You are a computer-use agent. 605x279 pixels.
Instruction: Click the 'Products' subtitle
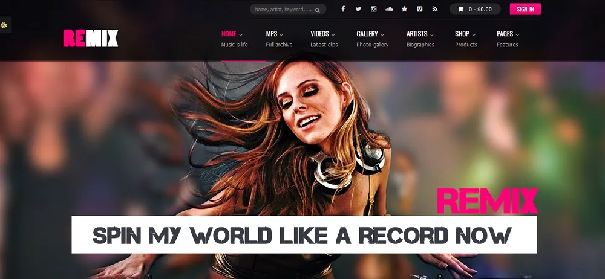466,45
